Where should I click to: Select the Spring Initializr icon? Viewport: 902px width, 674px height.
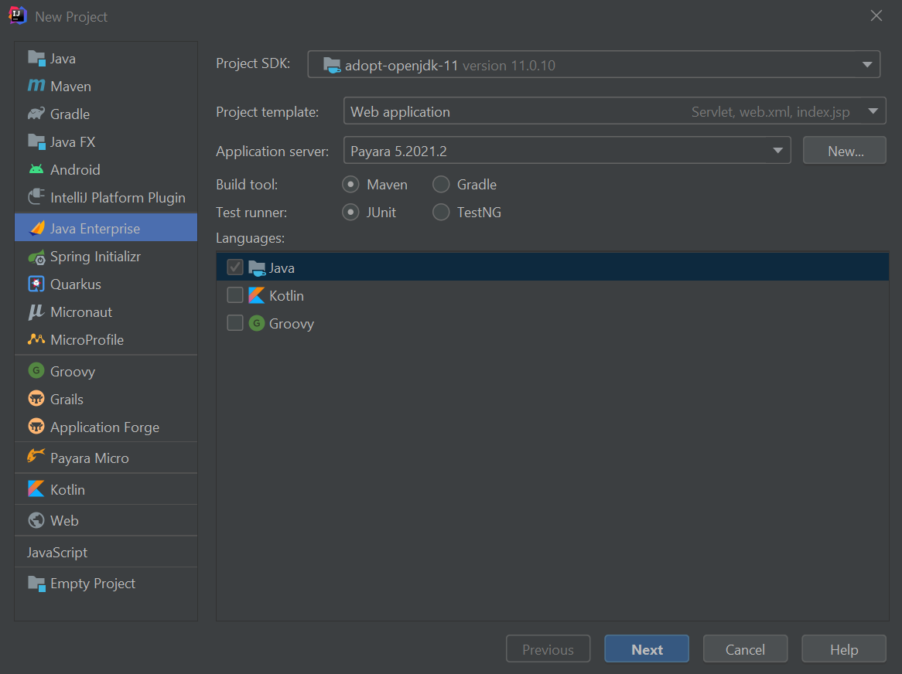coord(36,257)
